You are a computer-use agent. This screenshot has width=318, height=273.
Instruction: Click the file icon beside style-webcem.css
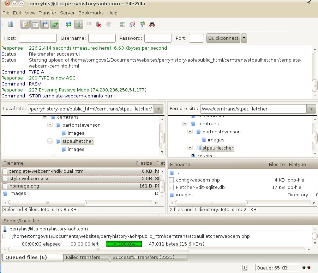[x=5, y=179]
